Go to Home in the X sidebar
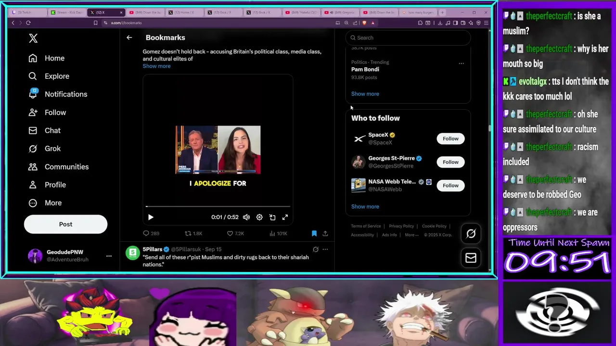 pyautogui.click(x=46, y=58)
